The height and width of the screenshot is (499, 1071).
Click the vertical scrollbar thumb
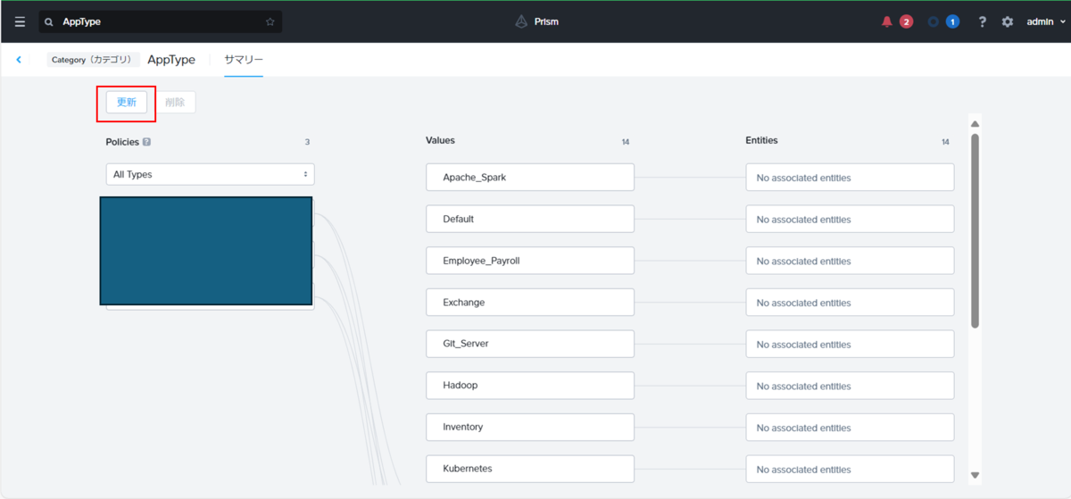click(x=975, y=230)
